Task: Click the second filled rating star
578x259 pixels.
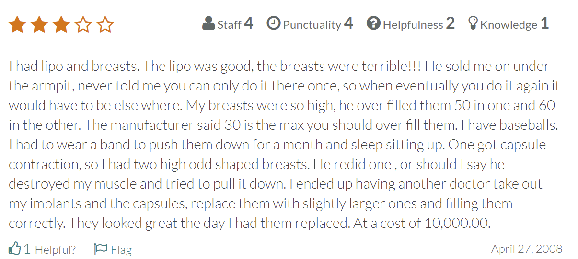Action: click(39, 24)
